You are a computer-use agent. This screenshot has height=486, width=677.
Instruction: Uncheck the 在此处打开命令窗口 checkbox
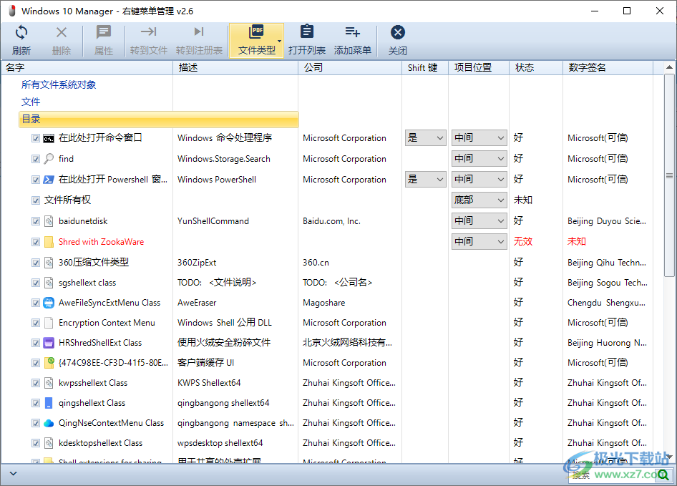pos(36,138)
